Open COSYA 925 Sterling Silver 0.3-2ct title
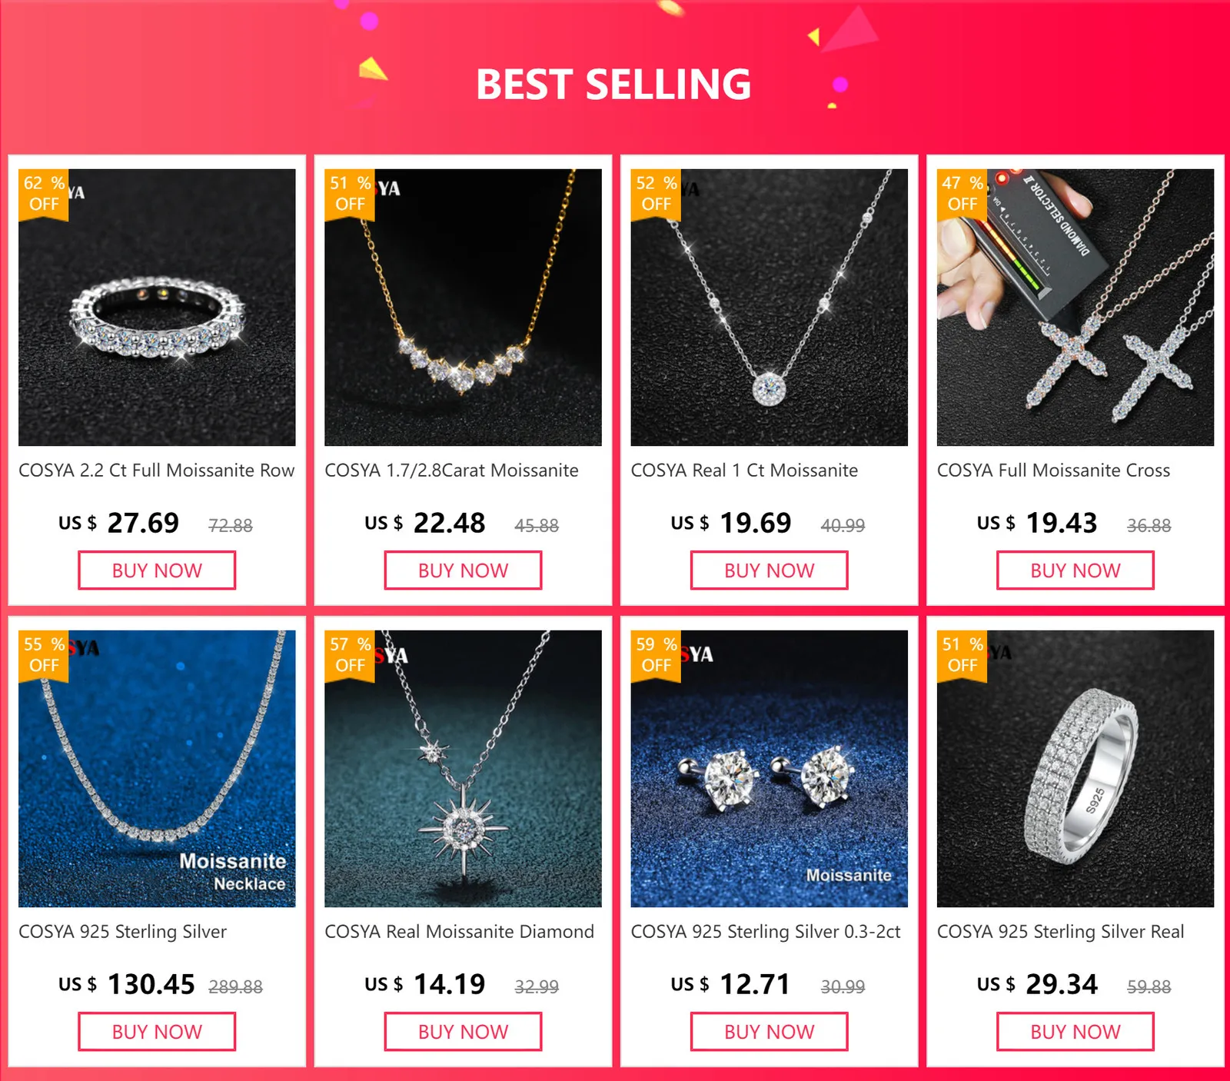Viewport: 1230px width, 1081px height. (766, 932)
